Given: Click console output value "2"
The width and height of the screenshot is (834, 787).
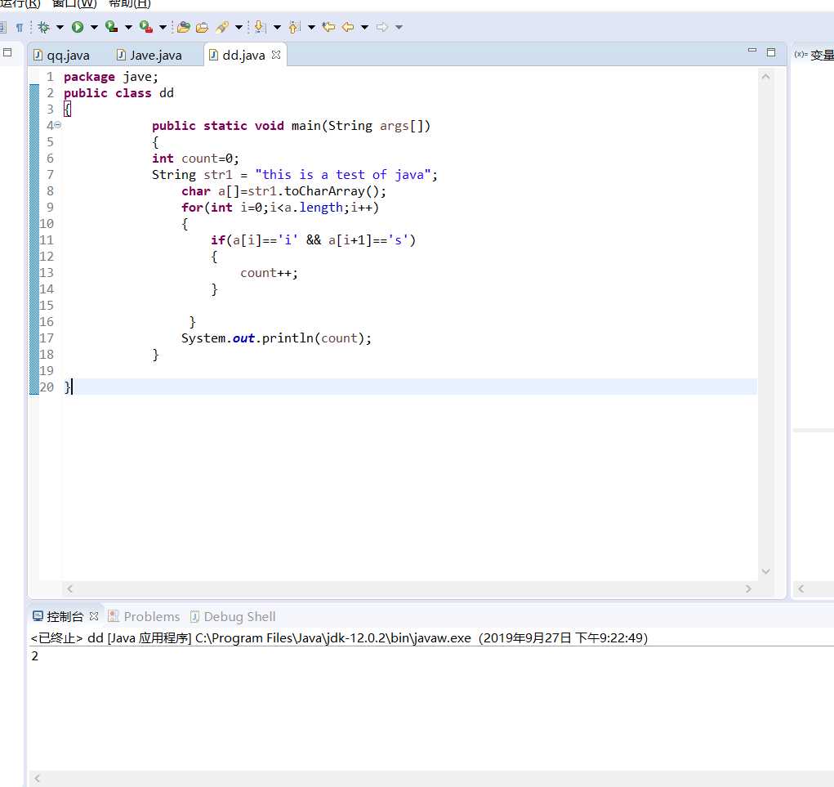Looking at the screenshot, I should pos(34,656).
